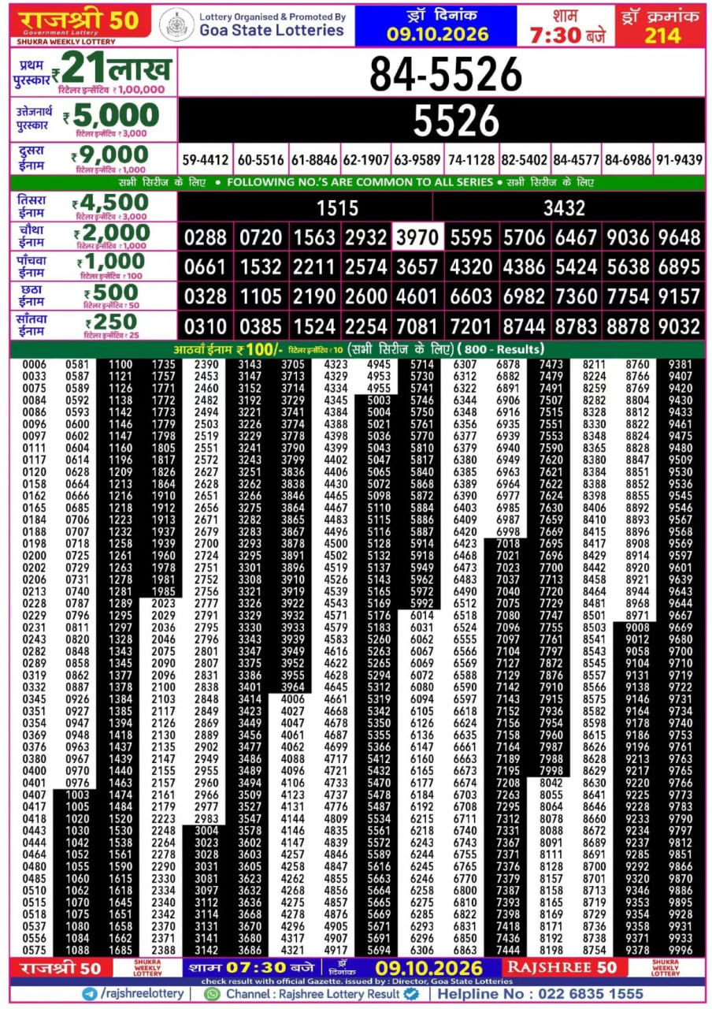Screen dimensions: 712x1009
Task: Select second prize number 62-1907
Action: pos(366,160)
